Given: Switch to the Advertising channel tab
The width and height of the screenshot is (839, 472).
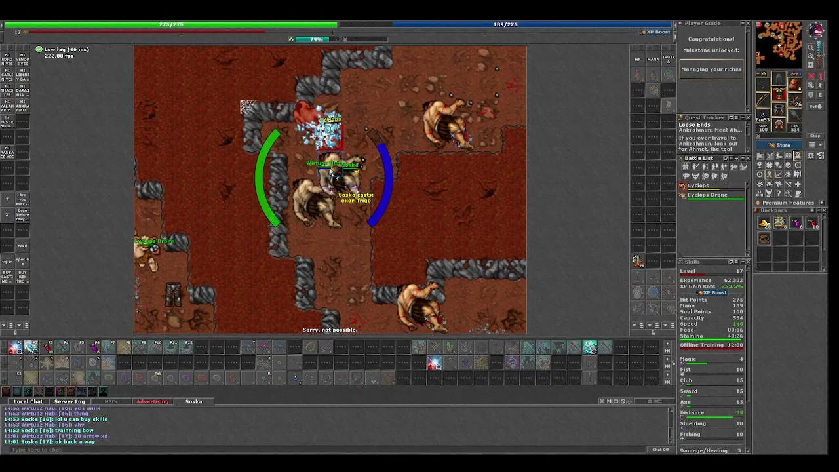Looking at the screenshot, I should (152, 401).
